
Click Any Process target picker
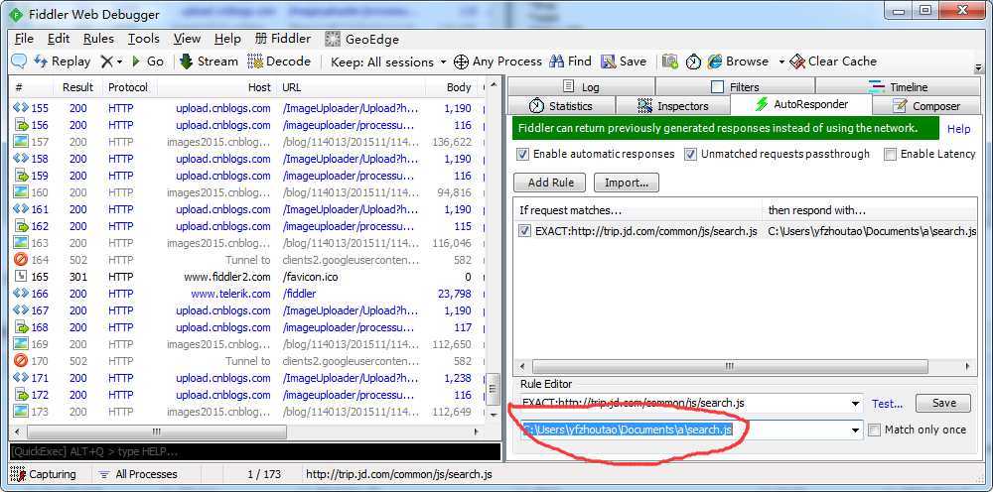tap(497, 61)
